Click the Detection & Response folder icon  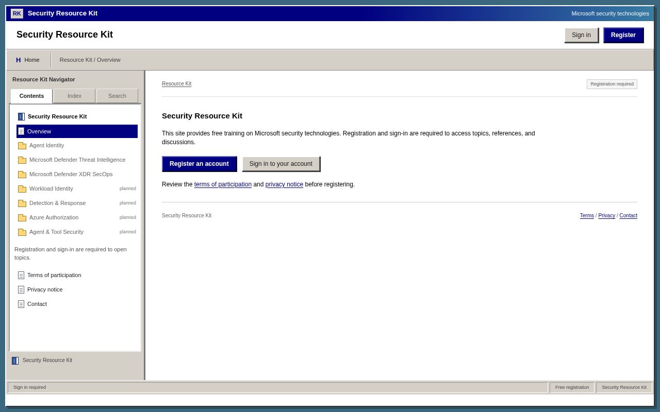pyautogui.click(x=22, y=203)
